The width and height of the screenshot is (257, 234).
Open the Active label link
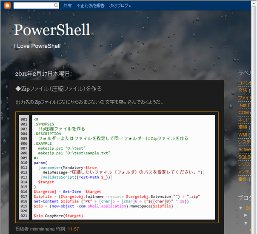[244, 149]
